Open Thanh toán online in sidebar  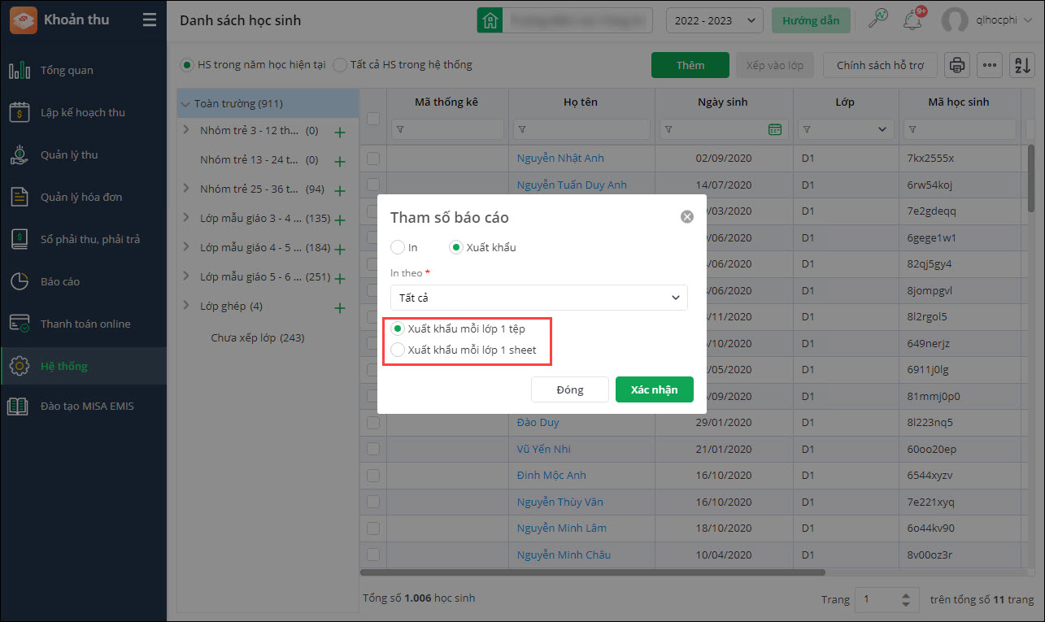83,324
